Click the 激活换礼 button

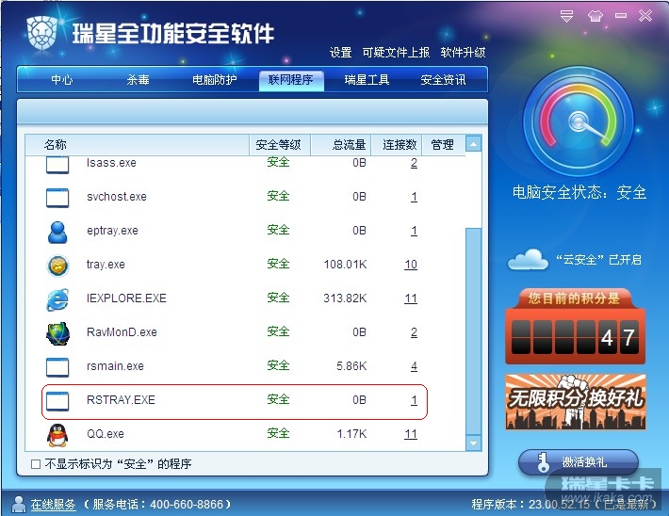(x=579, y=462)
